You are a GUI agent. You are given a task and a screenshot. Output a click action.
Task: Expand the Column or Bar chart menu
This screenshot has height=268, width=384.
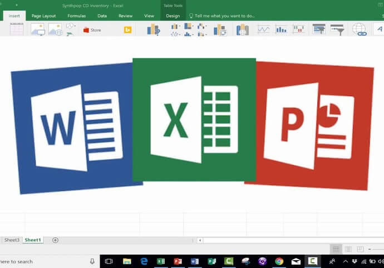point(176,26)
